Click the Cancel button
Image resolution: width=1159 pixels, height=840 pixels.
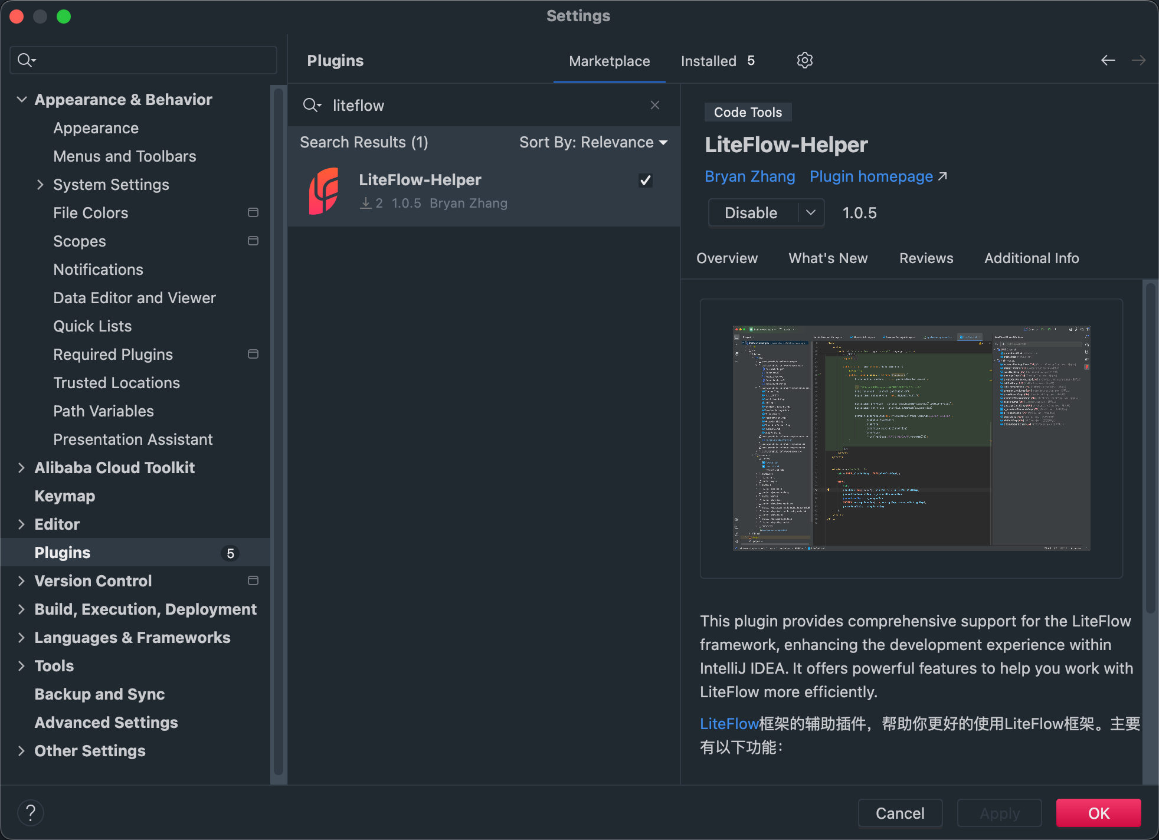click(900, 813)
